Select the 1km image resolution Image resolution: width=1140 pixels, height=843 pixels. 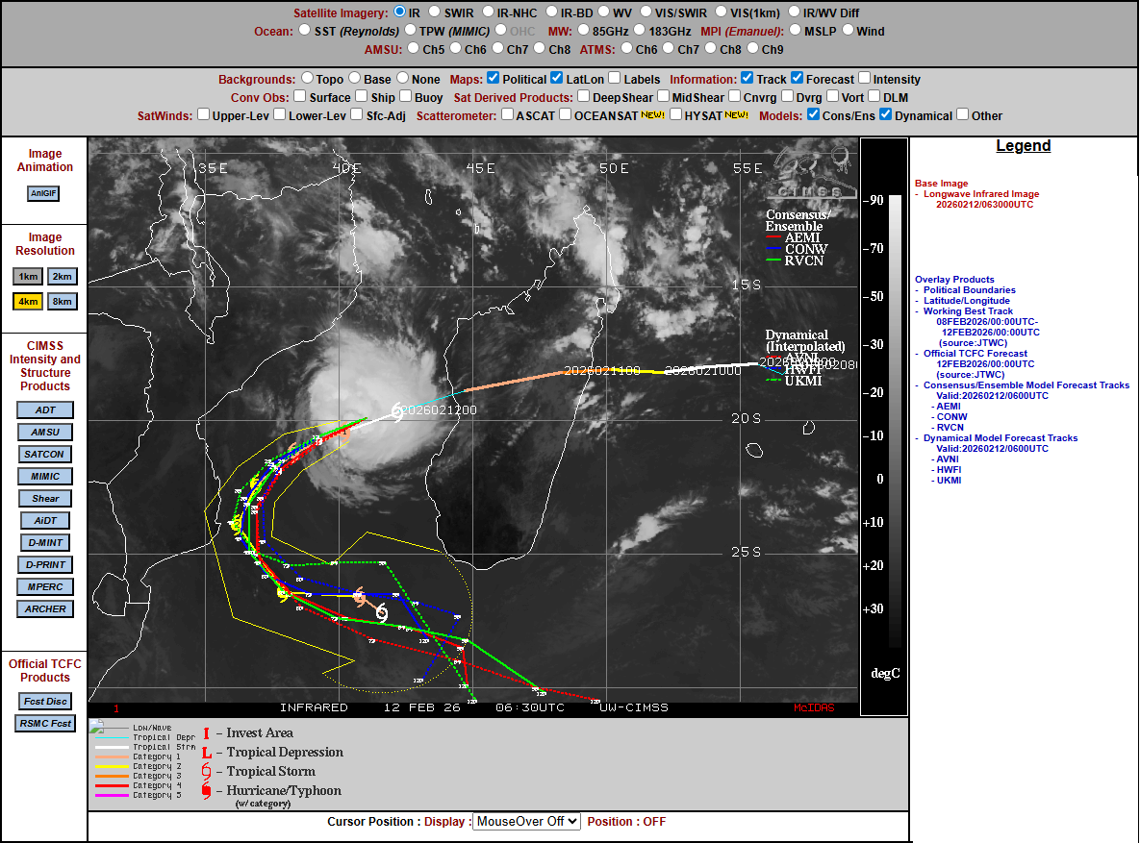tap(29, 277)
